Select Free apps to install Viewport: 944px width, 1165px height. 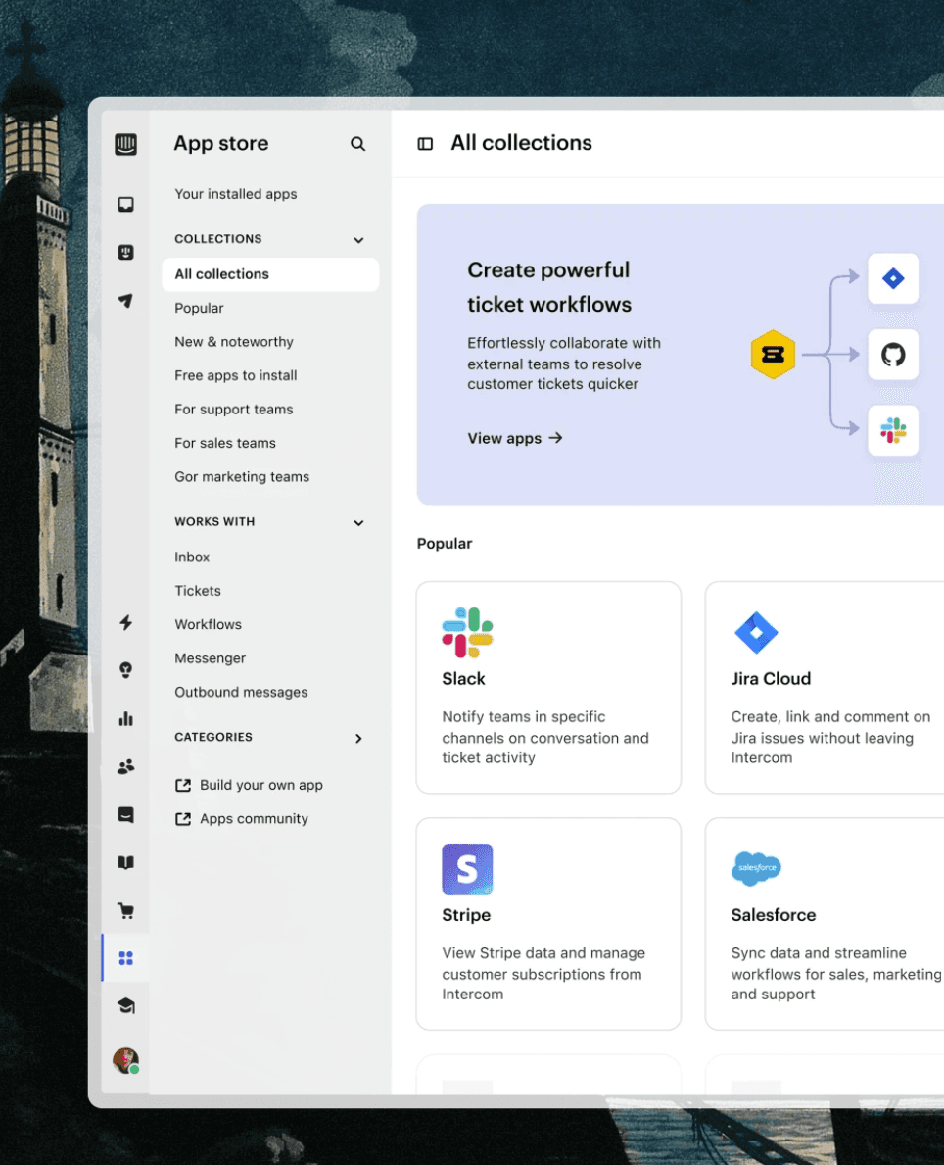click(236, 375)
